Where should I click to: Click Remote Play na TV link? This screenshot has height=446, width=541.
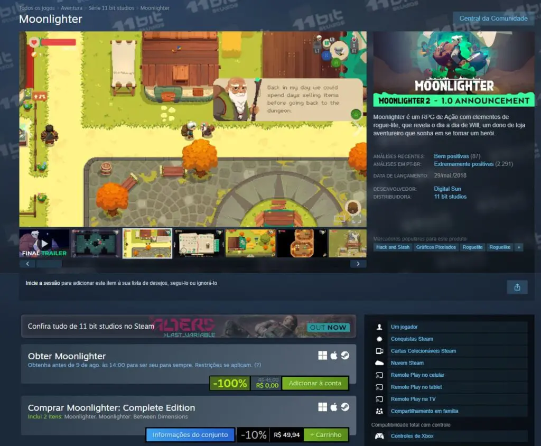[413, 399]
